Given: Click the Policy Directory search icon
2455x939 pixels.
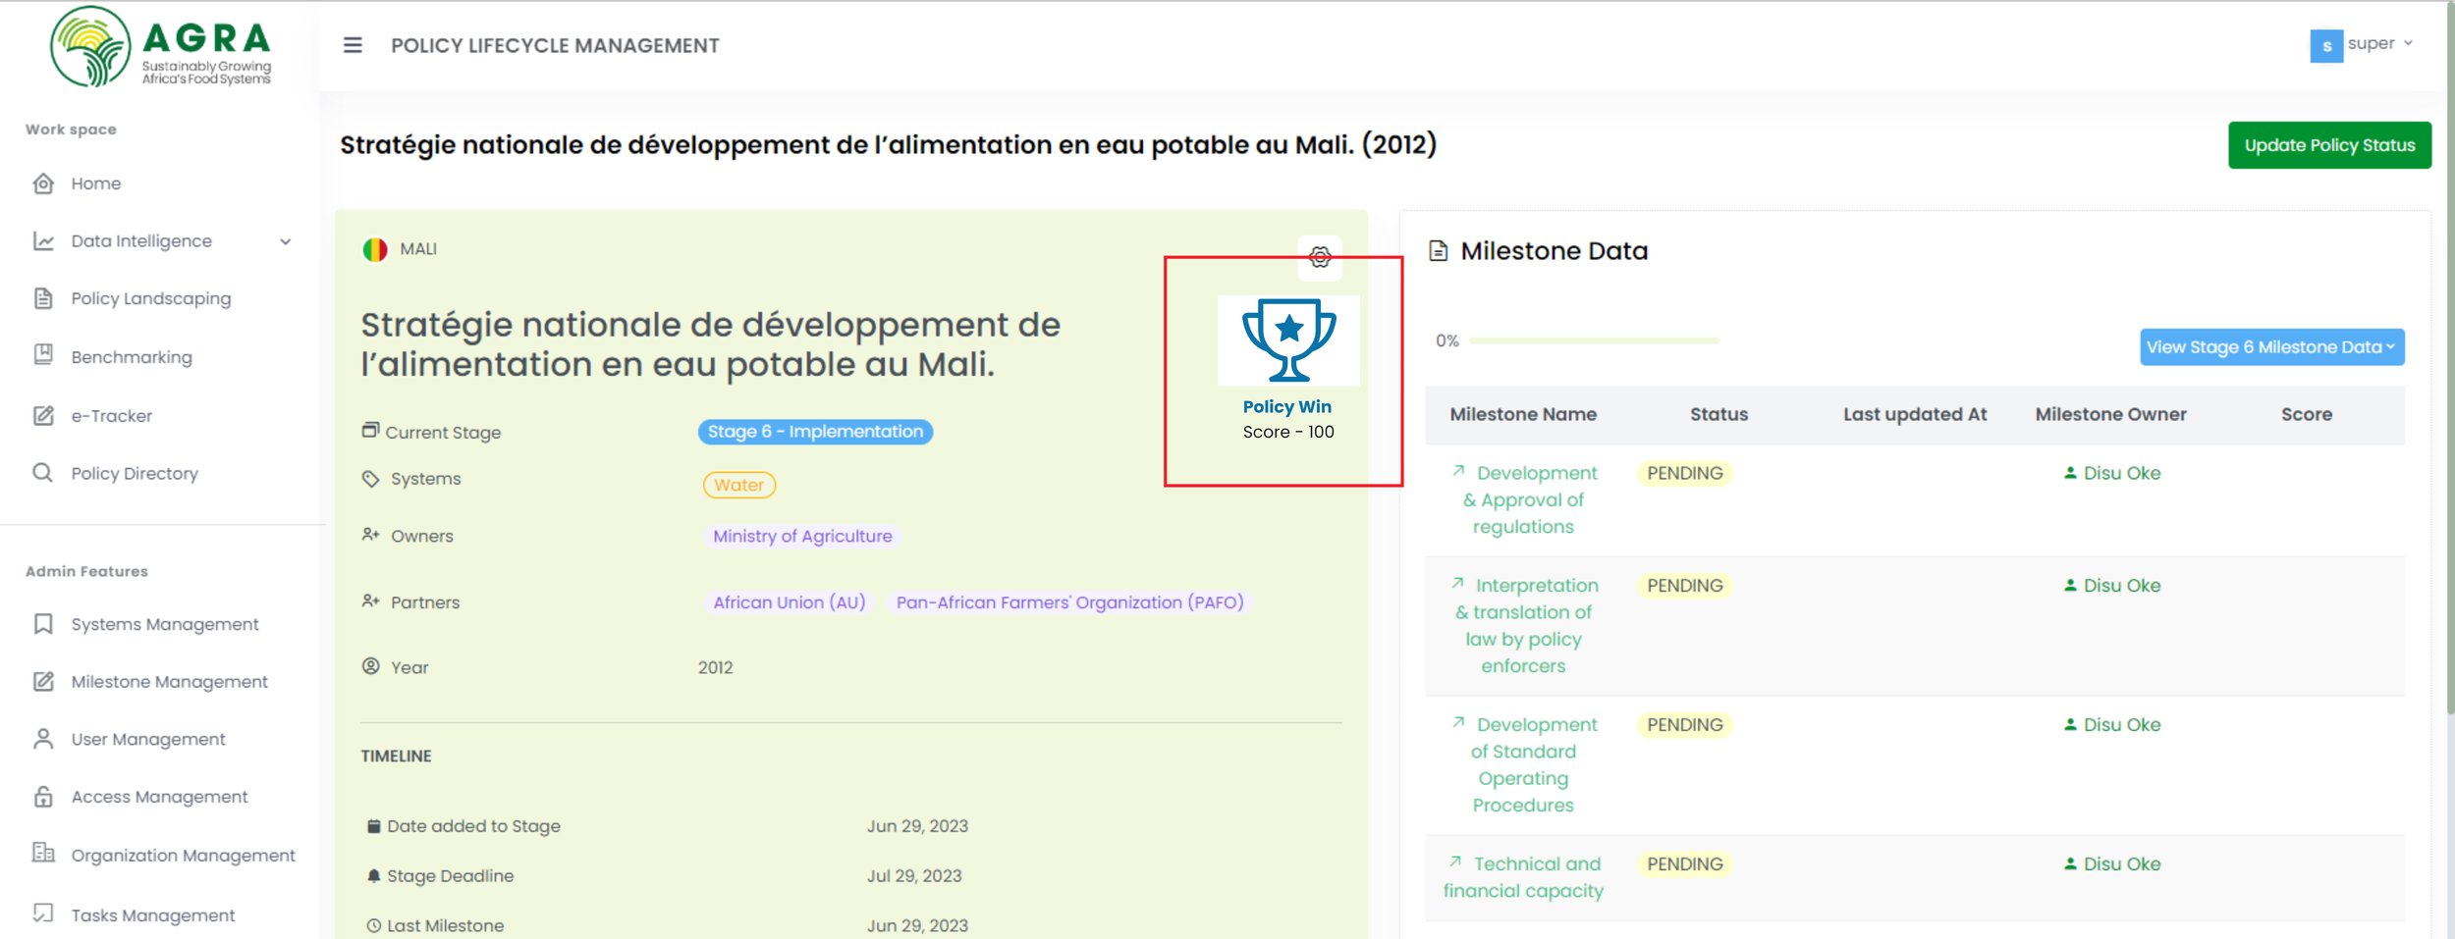Looking at the screenshot, I should click(x=43, y=473).
